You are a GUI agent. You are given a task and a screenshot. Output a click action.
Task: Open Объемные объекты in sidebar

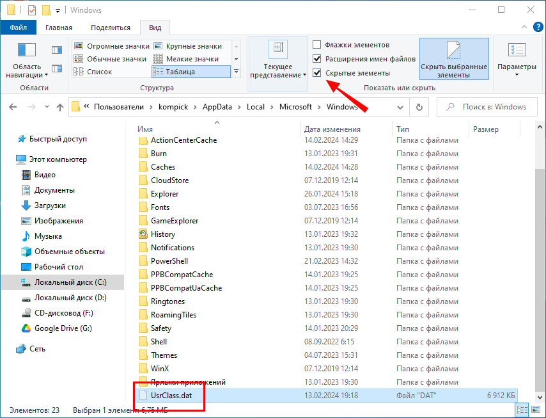click(x=63, y=252)
